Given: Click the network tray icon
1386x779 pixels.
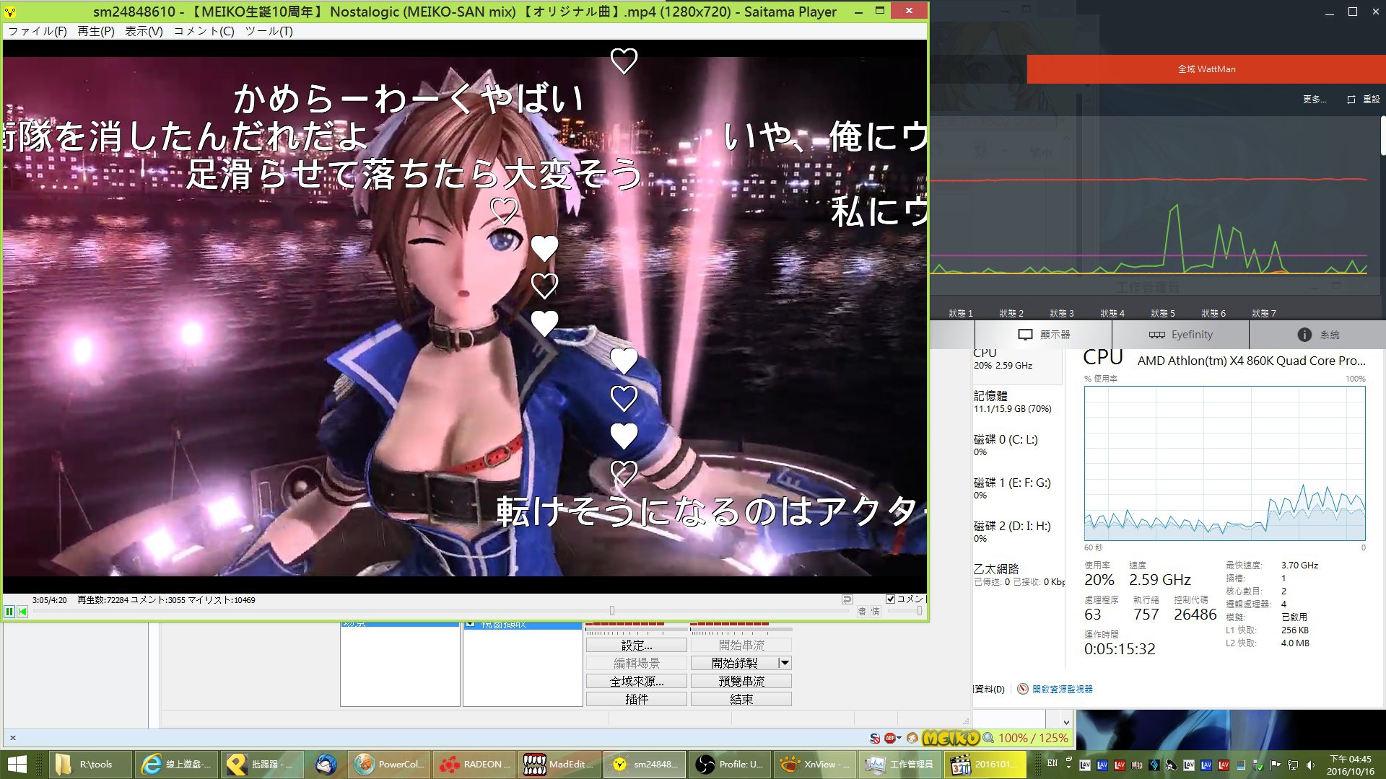Looking at the screenshot, I should coord(1293,765).
